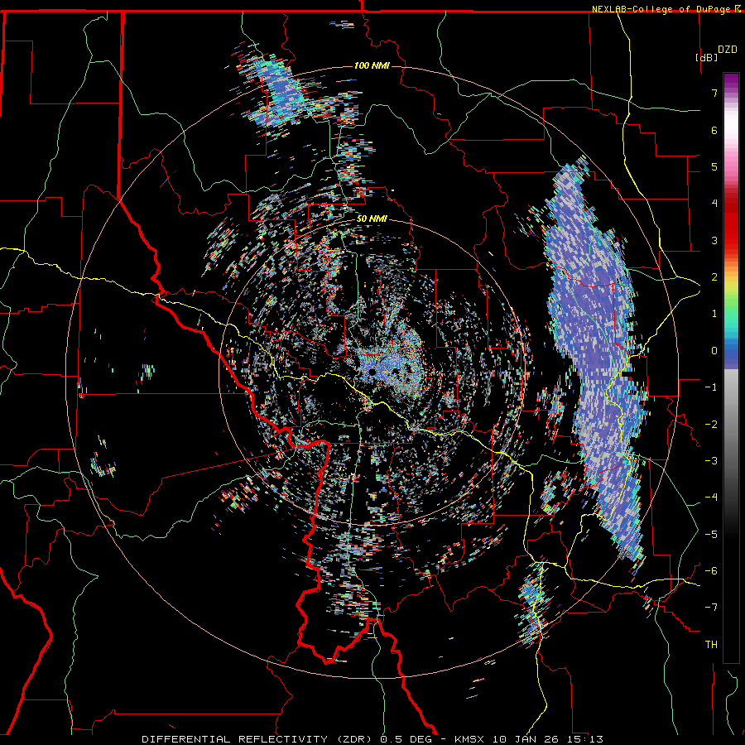This screenshot has height=745, width=745.
Task: Click the '-2' scale label
Action: 711,425
